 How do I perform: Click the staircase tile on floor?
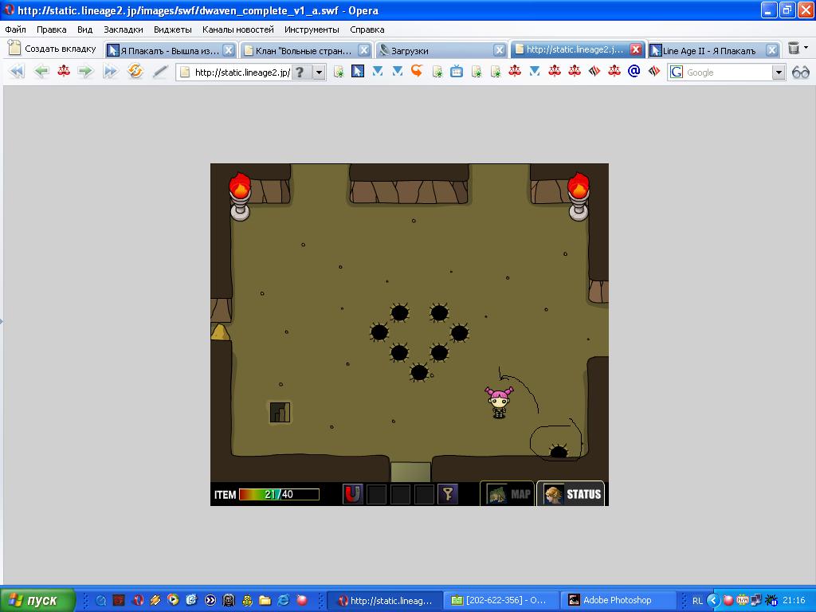pyautogui.click(x=280, y=412)
